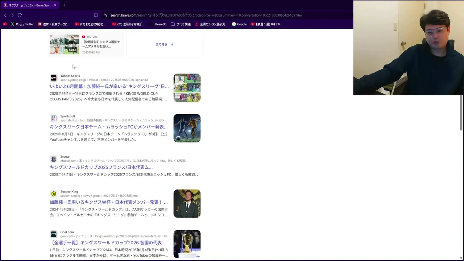Open the Soccer-King man in suit thumbnail
464x261 pixels.
pos(187,204)
